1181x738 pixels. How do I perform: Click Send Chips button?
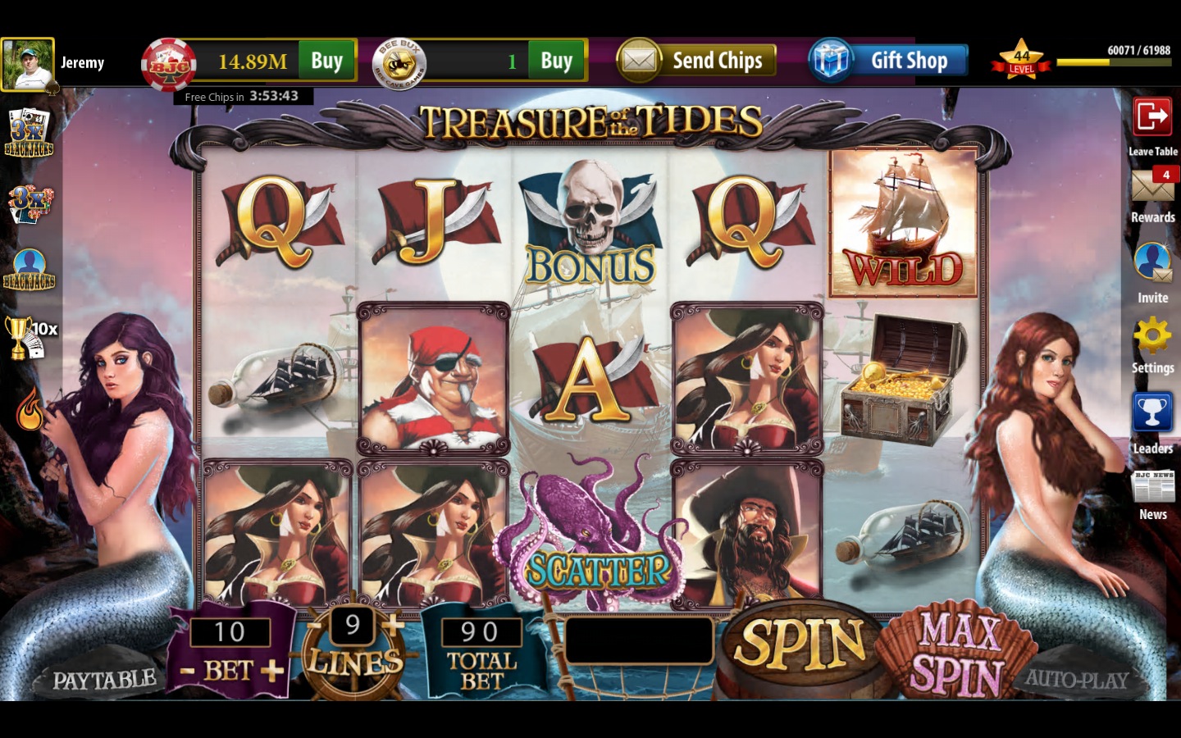point(696,61)
